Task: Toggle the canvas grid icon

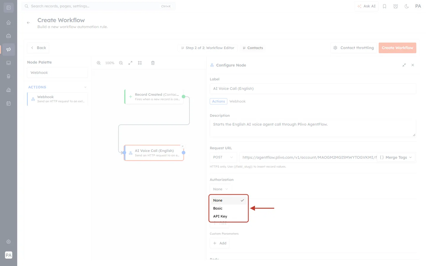Action: [140, 63]
